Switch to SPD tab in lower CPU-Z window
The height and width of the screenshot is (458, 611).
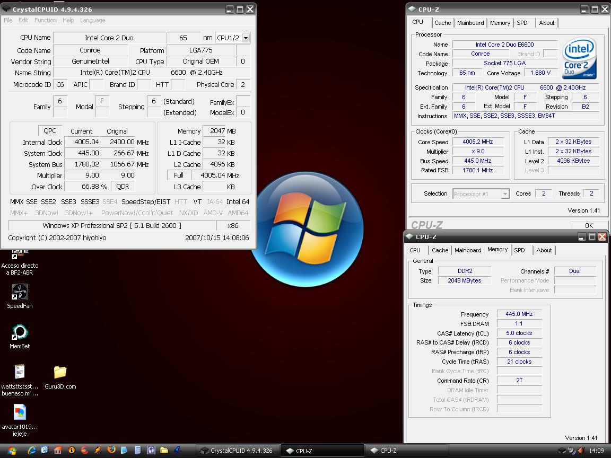[519, 250]
